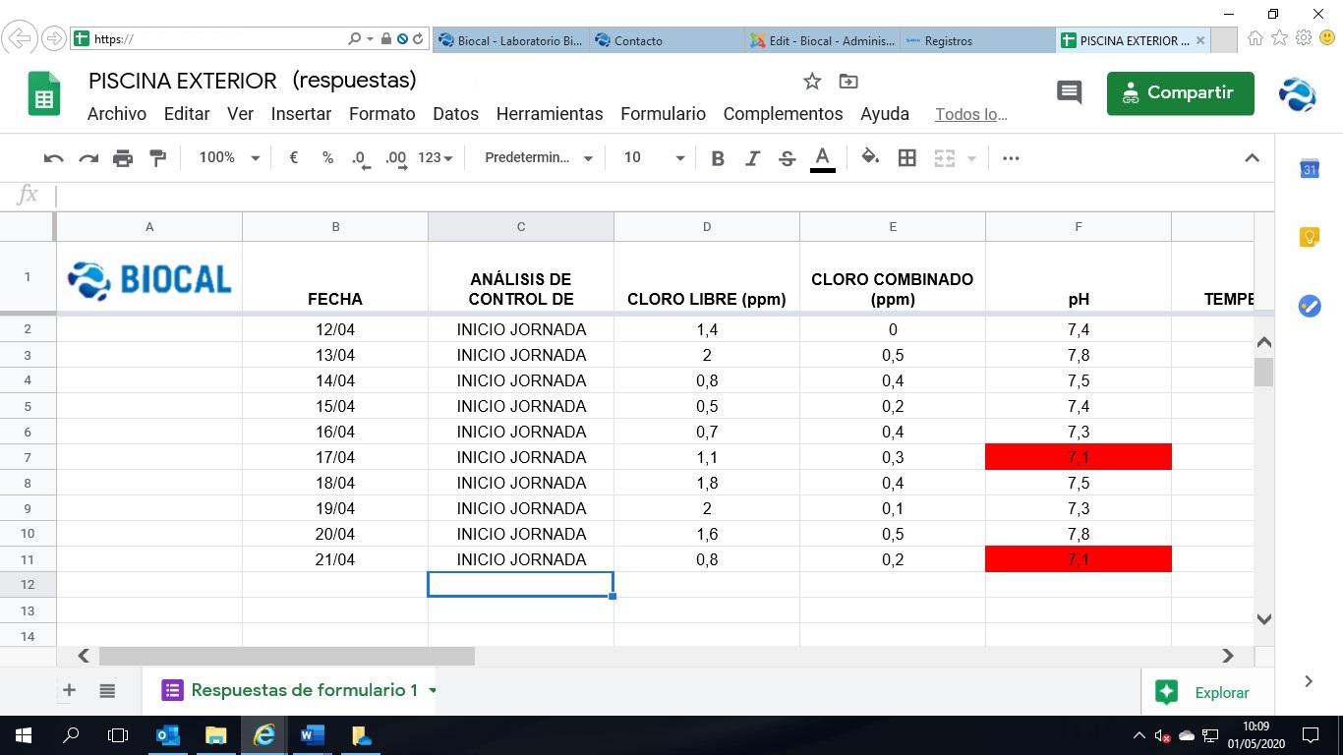Open Google Calendar side panel icon
Viewport: 1343px width, 755px height.
click(x=1310, y=169)
